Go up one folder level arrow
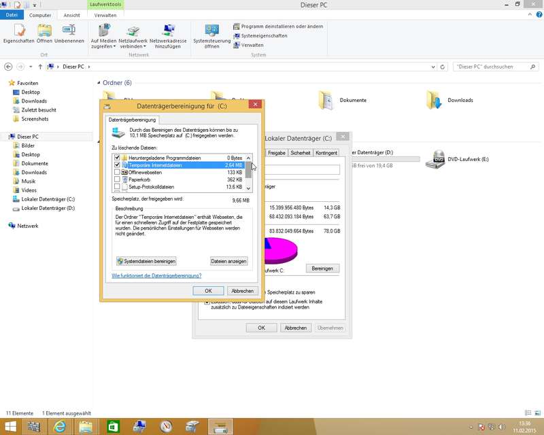Image resolution: width=544 pixels, height=435 pixels. (x=40, y=67)
